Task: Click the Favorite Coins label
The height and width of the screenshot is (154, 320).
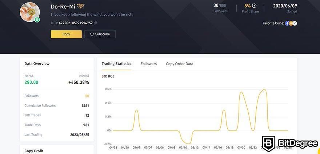Action: pos(273,24)
